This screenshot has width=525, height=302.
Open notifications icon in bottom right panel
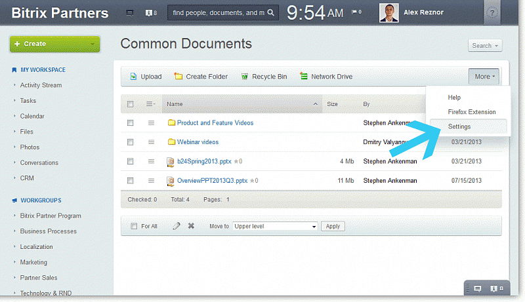pyautogui.click(x=493, y=288)
